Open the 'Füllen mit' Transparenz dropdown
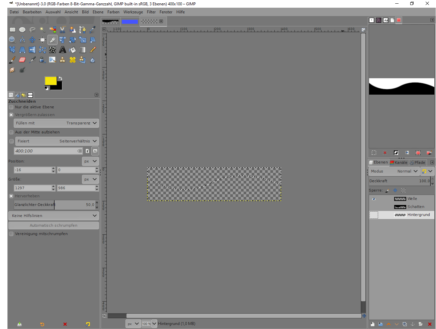Screen dimensions: 436x329 point(56,123)
